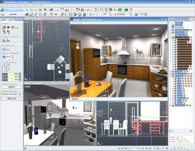Select the vertical axis restriction arrow

pyautogui.click(x=13, y=56)
